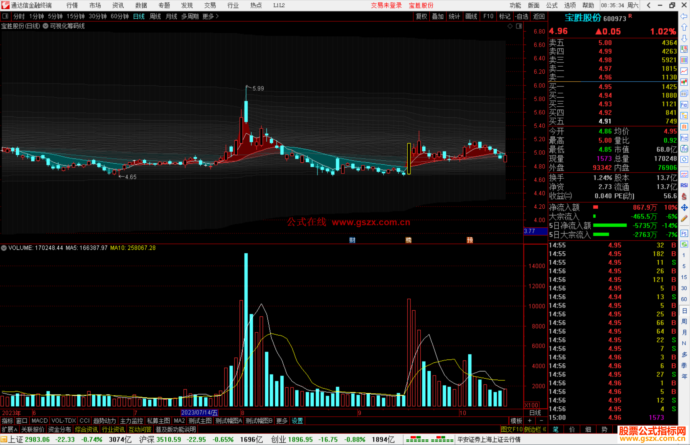690x445 pixels.
Task: Click the red S dollar sidebar icon
Action: (x=684, y=197)
